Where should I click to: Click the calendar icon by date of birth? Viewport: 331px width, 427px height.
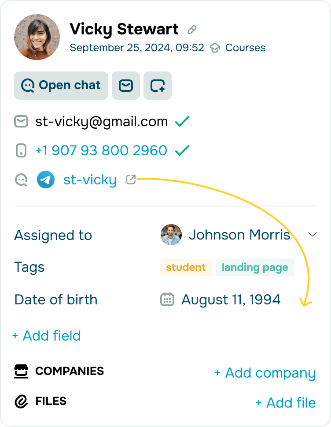click(167, 300)
